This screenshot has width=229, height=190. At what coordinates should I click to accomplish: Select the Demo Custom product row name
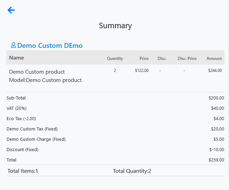[x=37, y=72]
